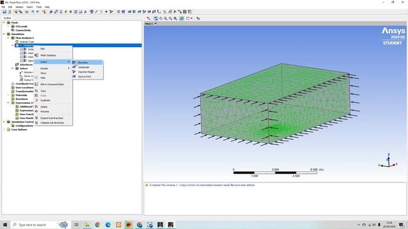Click the Save icon in the main toolbar
This screenshot has height=229, width=408.
pos(4,11)
